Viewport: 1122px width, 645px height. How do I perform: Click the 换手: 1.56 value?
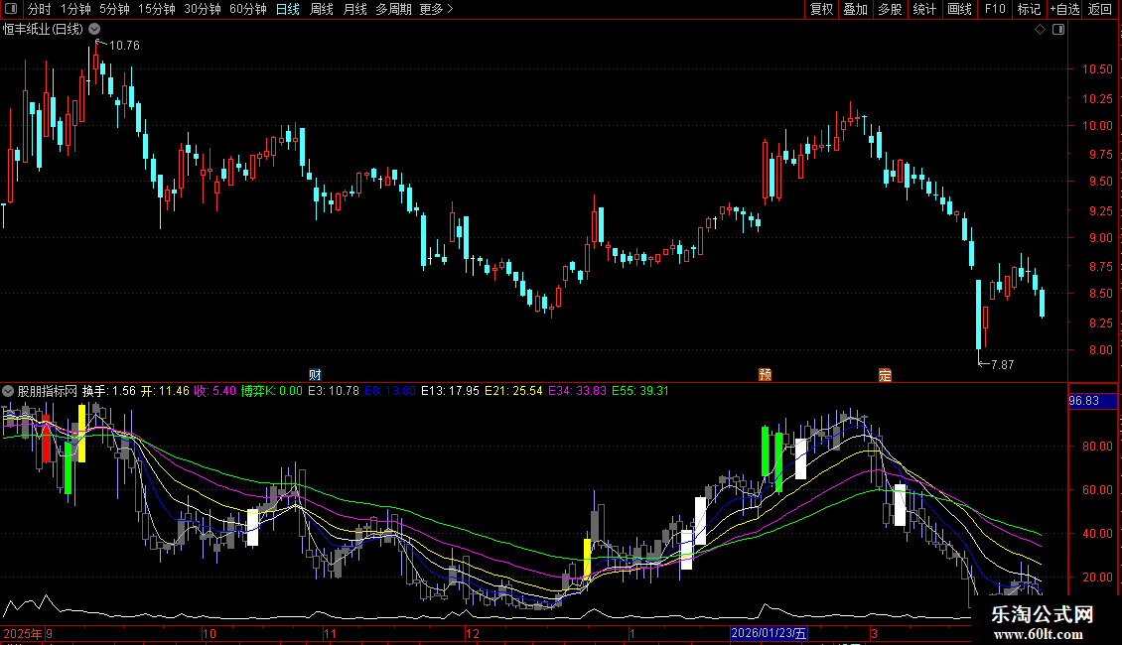click(109, 391)
